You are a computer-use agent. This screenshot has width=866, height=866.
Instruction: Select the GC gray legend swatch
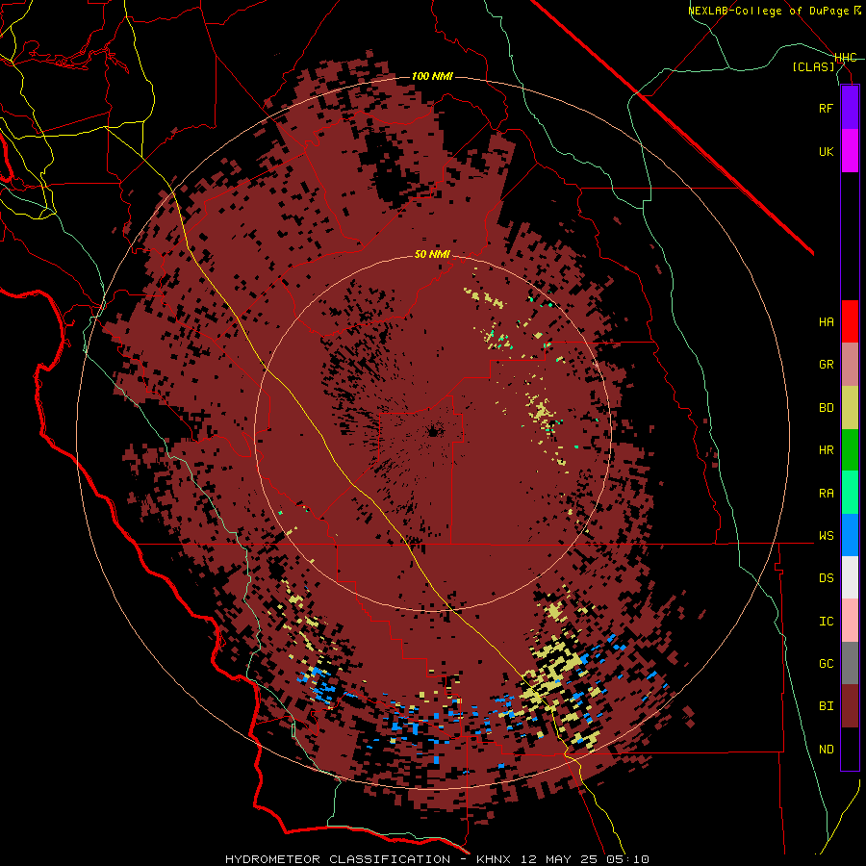(x=850, y=663)
